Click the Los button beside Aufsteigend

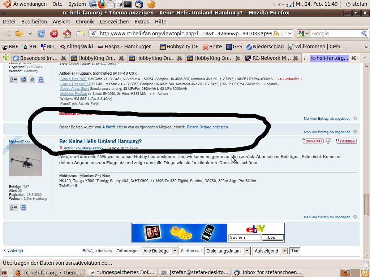295,251
